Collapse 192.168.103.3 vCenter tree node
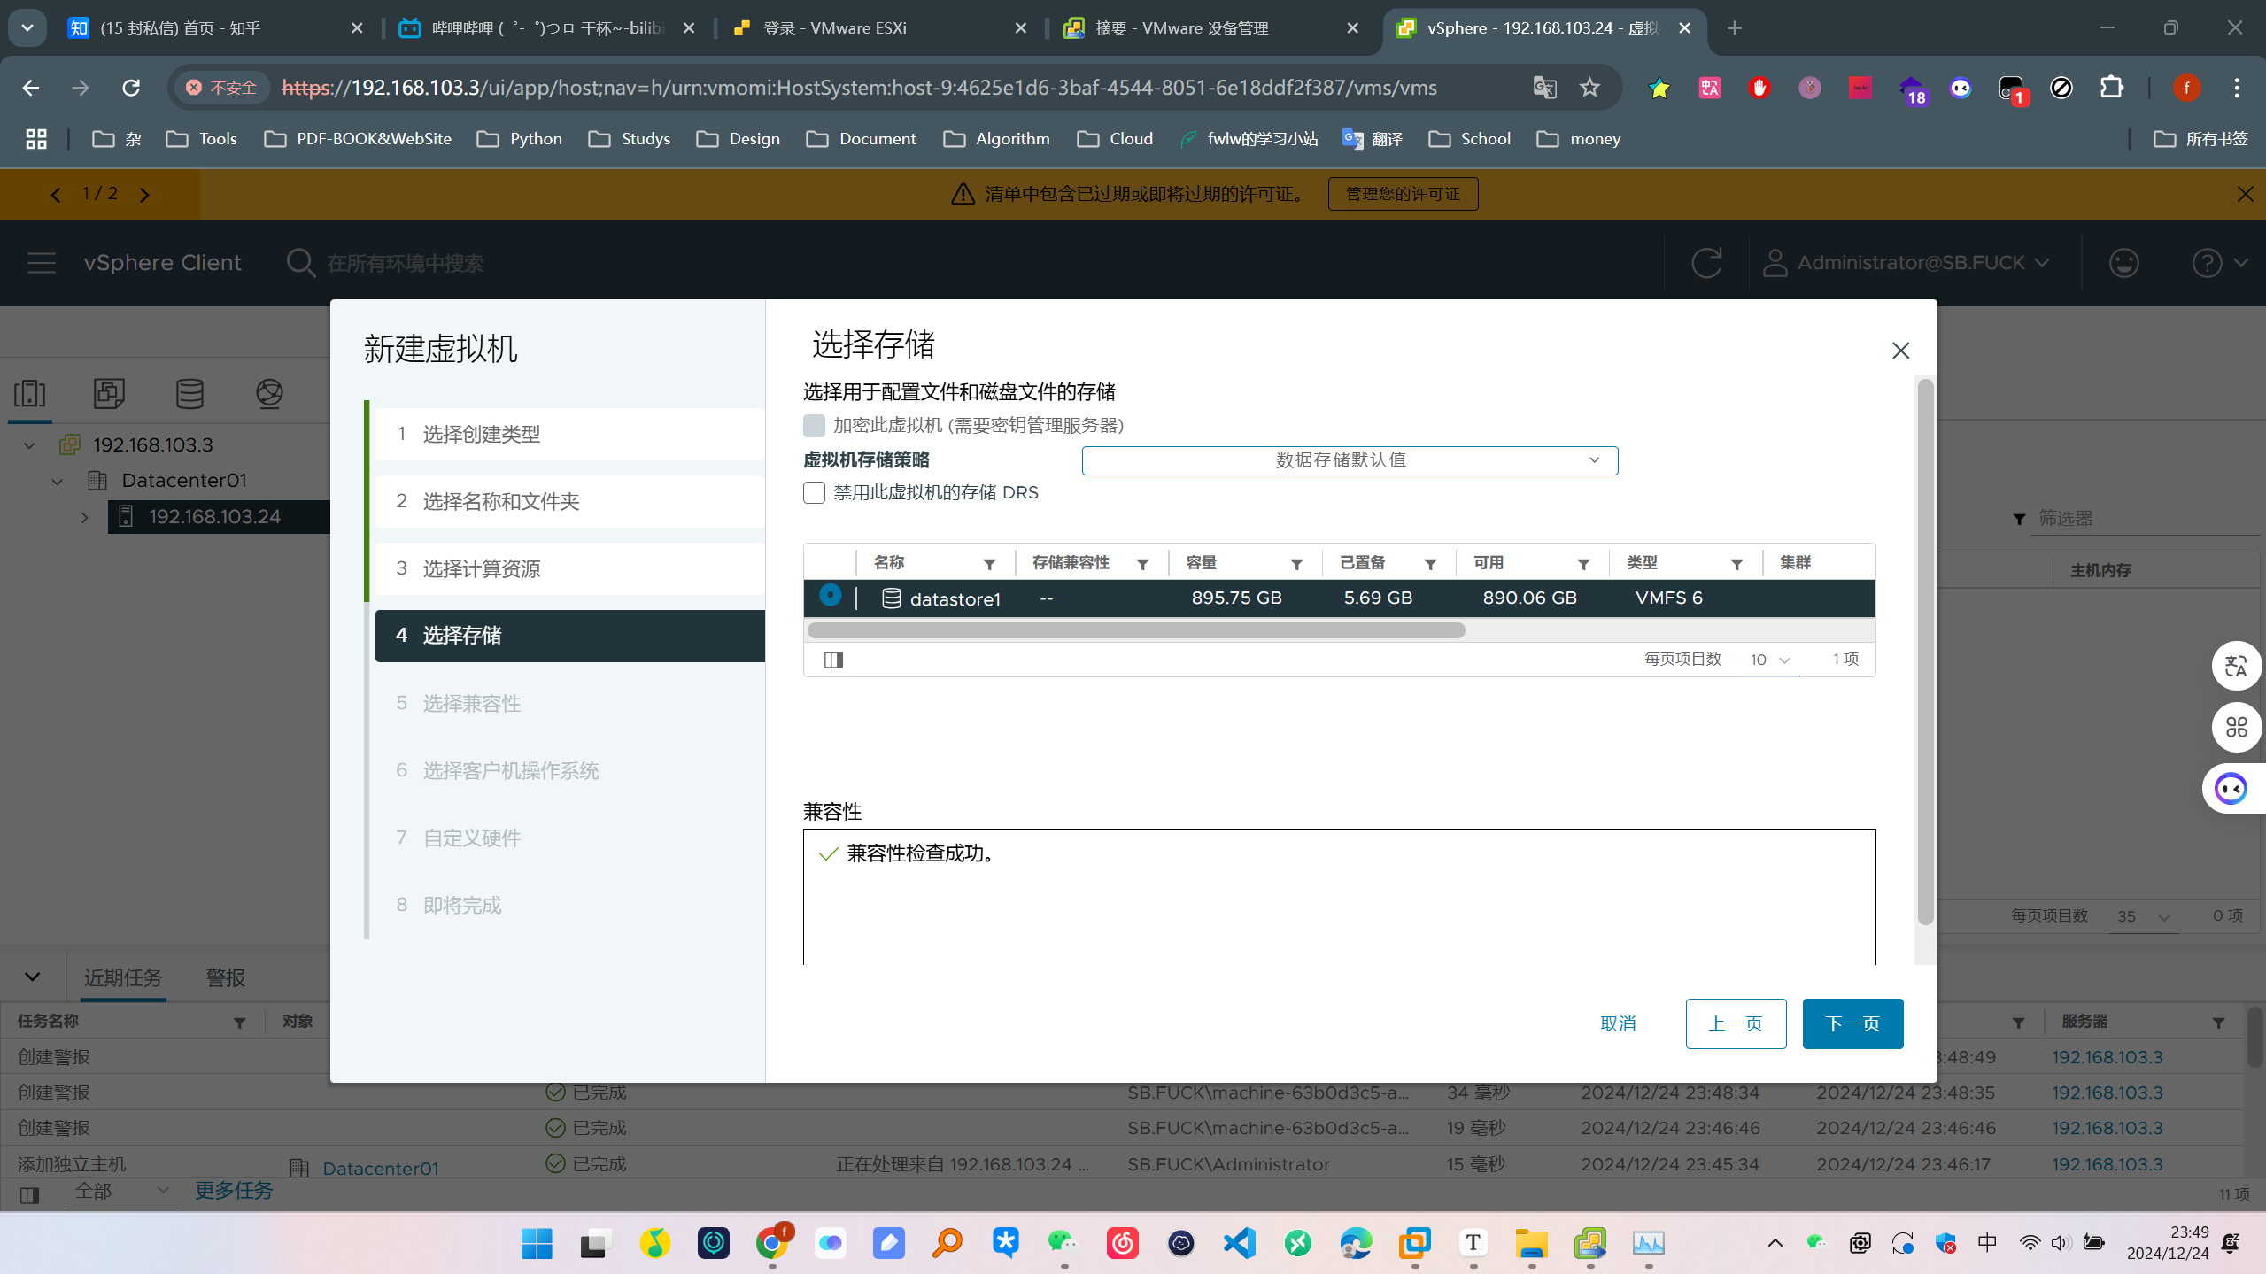Viewport: 2266px width, 1274px height. [x=29, y=445]
